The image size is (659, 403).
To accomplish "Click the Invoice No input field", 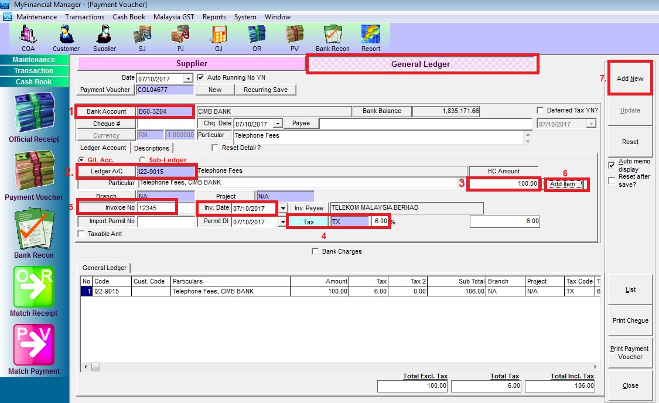I will click(x=156, y=208).
